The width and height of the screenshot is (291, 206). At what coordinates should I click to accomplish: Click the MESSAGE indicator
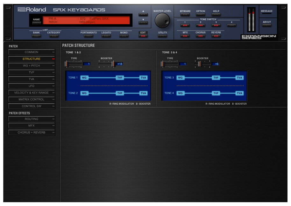point(267,13)
